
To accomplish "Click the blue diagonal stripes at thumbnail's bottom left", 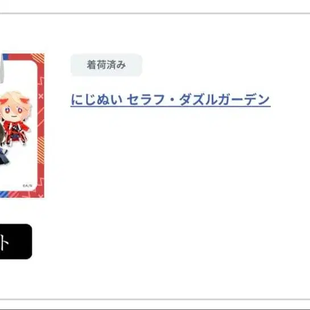I will coord(4,195).
